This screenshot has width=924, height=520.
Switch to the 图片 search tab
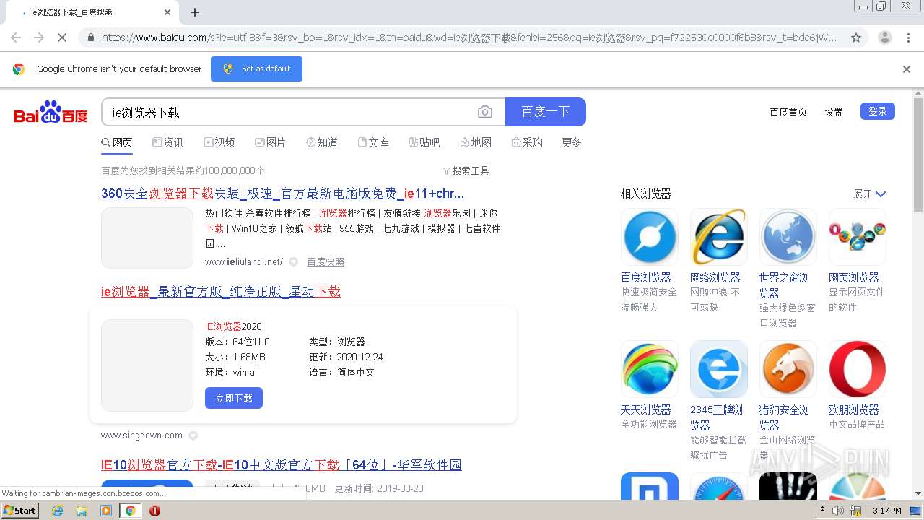[271, 142]
